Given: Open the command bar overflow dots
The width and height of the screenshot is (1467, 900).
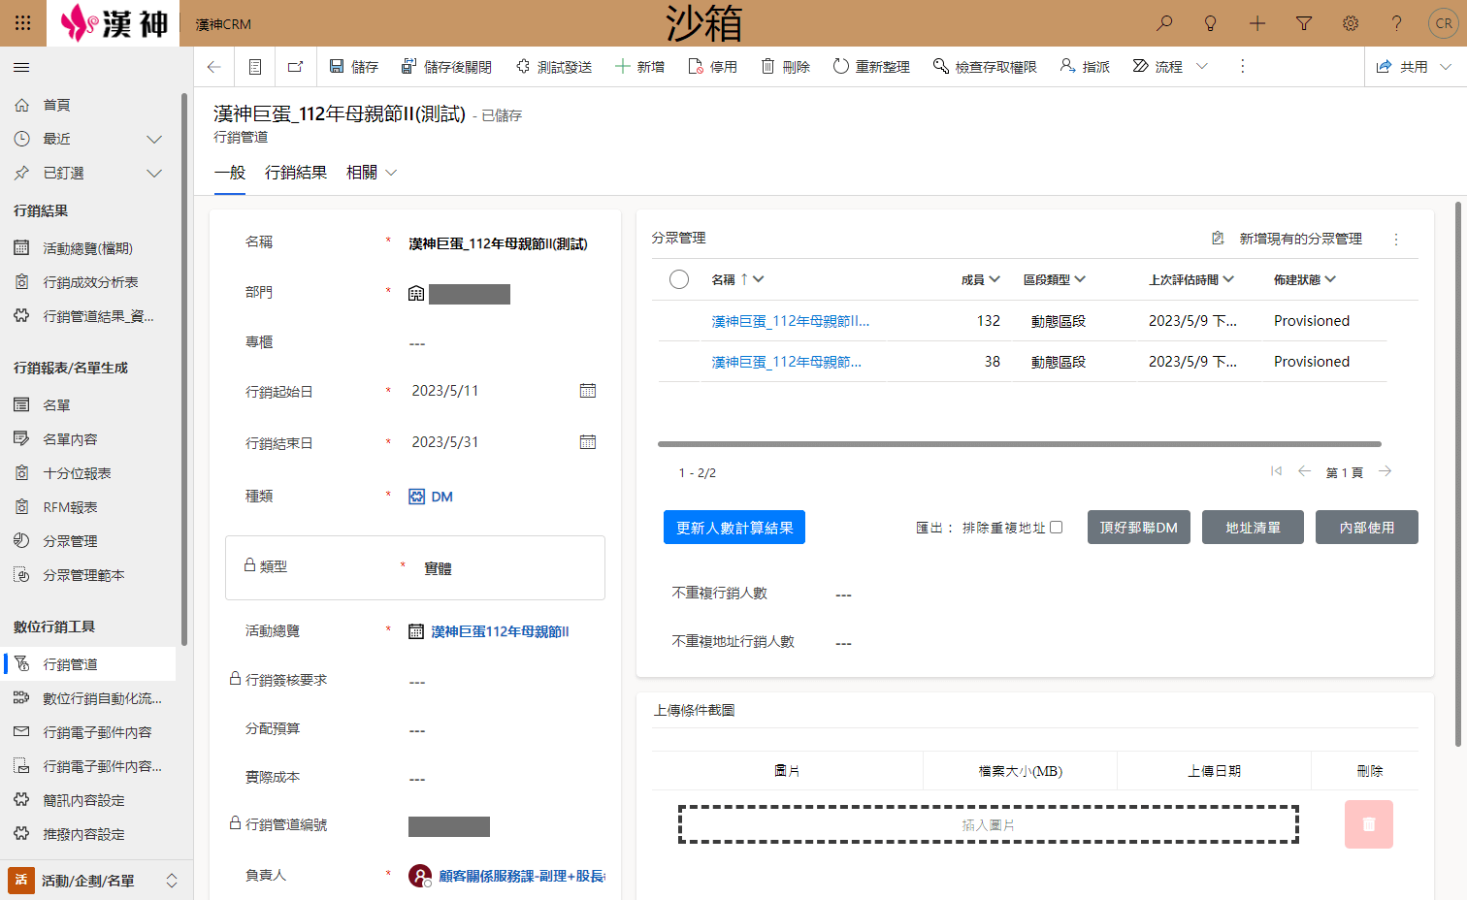Looking at the screenshot, I should 1242,67.
